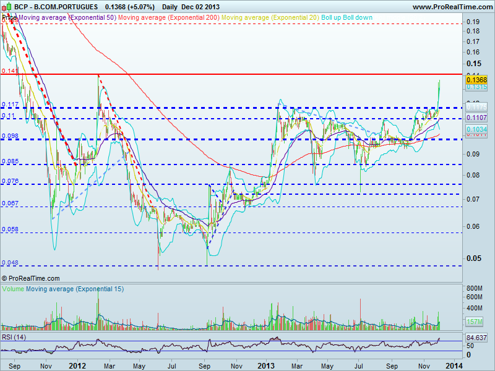
Task: Visit the www.ProRealTime.com link
Action: [x=452, y=7]
